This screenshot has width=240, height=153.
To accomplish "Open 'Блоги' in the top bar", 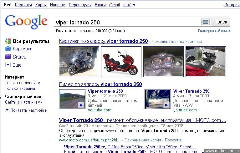I will [100, 5].
